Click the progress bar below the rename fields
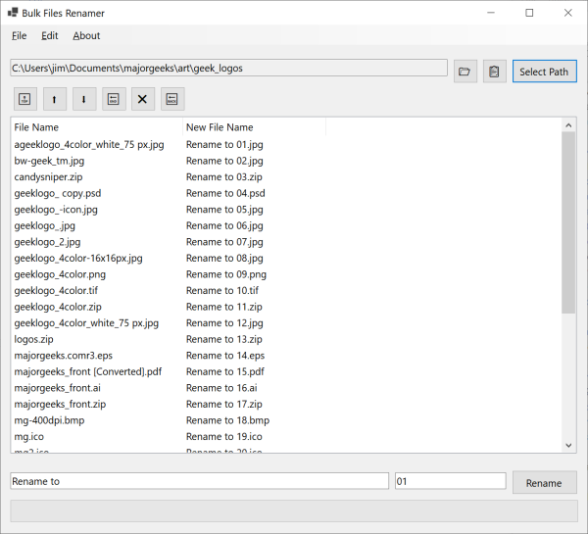This screenshot has width=588, height=534. (294, 510)
